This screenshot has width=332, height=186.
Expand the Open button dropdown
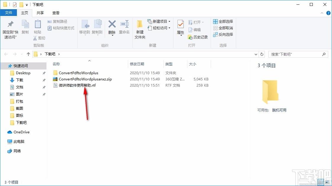pyautogui.click(x=203, y=22)
